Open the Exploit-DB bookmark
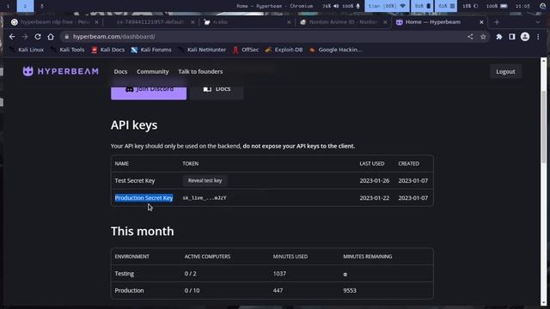550x309 pixels. coord(284,50)
